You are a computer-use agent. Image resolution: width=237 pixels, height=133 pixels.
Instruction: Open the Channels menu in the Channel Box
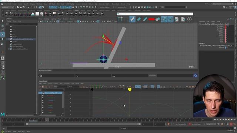click(x=202, y=21)
